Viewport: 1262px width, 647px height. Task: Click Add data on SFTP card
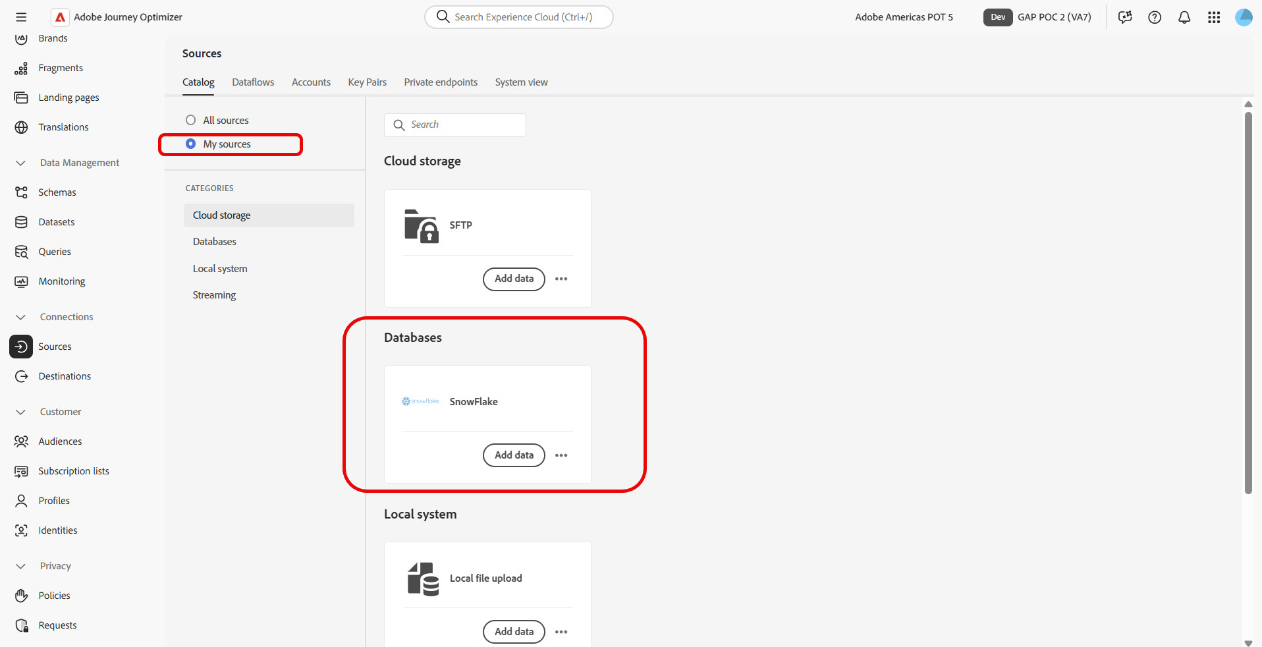coord(514,279)
